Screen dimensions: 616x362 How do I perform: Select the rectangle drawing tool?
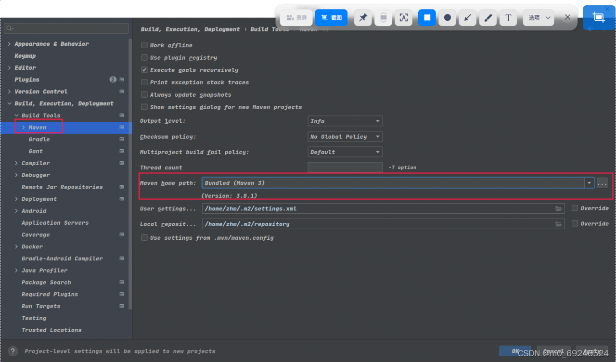(427, 18)
